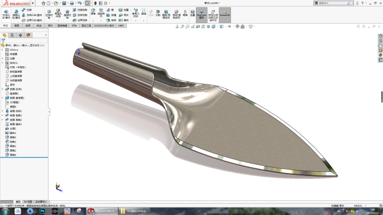Image resolution: width=383 pixels, height=215 pixels.
Task: Select the Extruded Boss/Base tool
Action: coord(6,15)
